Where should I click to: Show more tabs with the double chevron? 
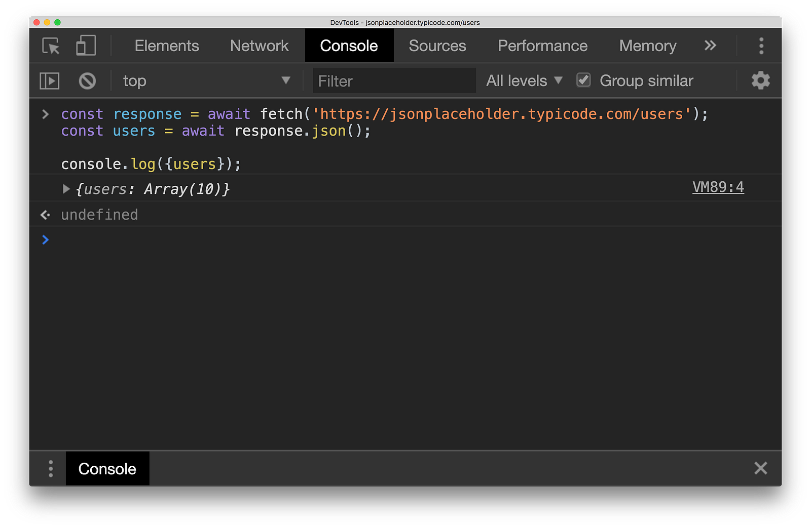coord(710,46)
